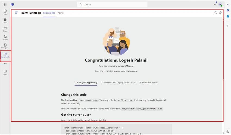Click the 'const authConfig' code line
This screenshot has height=135, width=231.
(93, 128)
